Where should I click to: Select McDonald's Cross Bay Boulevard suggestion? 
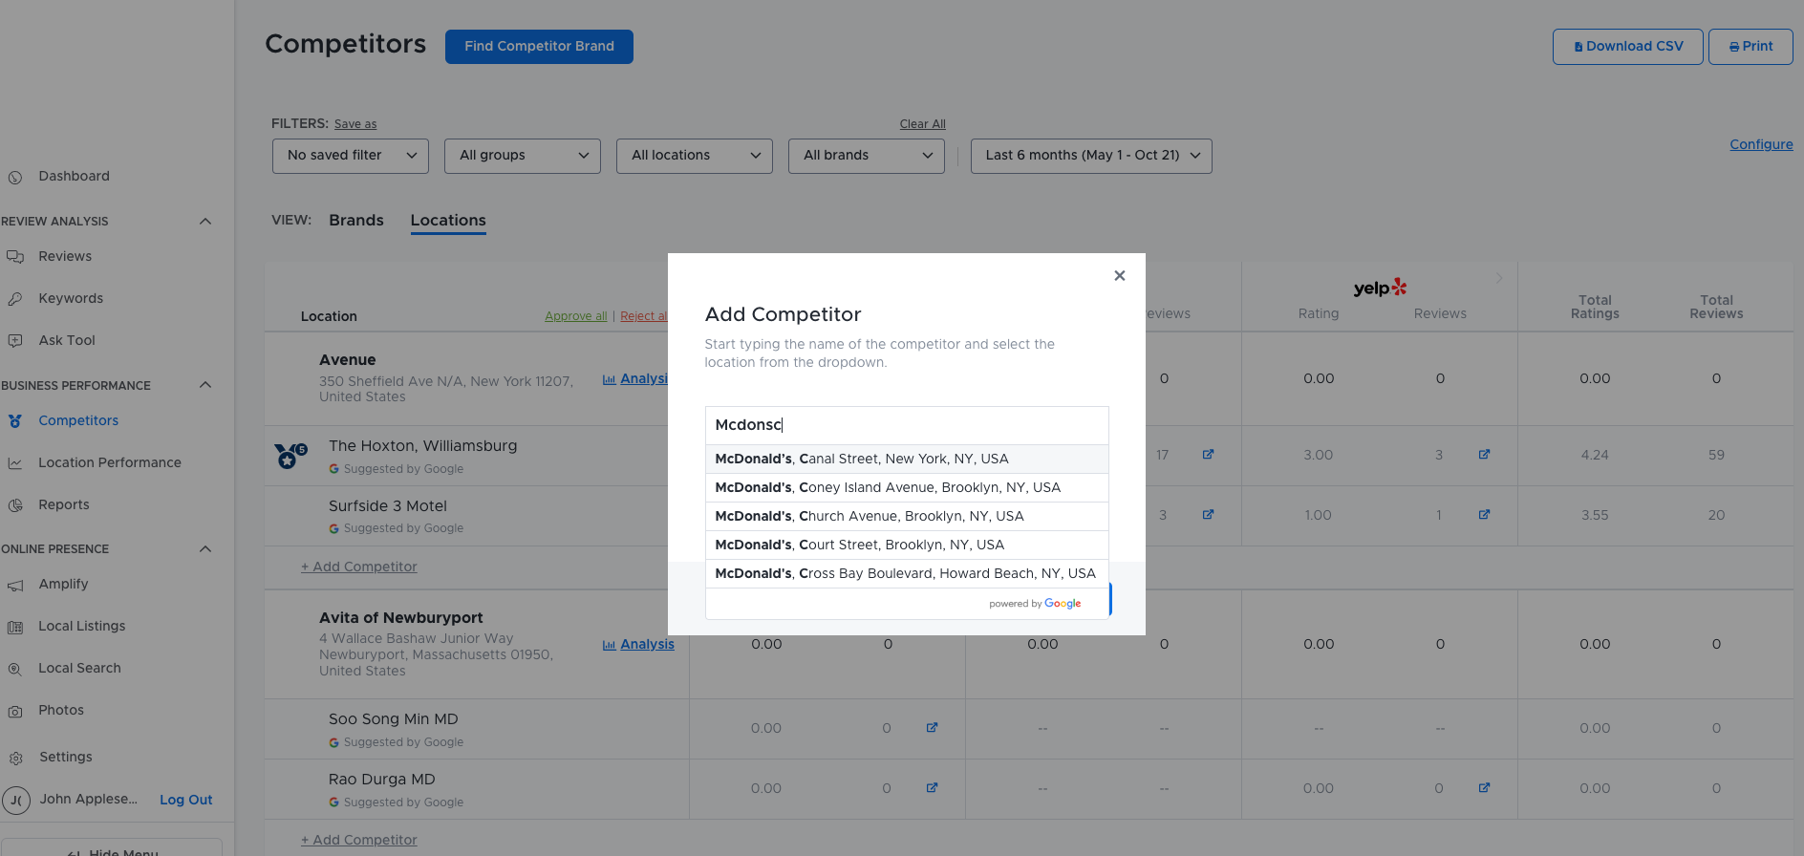click(x=907, y=574)
